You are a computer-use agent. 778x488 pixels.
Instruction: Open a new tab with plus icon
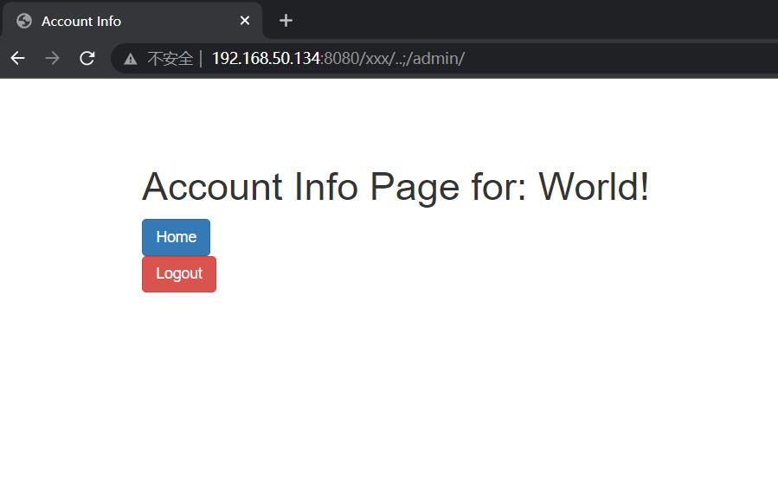(x=286, y=21)
